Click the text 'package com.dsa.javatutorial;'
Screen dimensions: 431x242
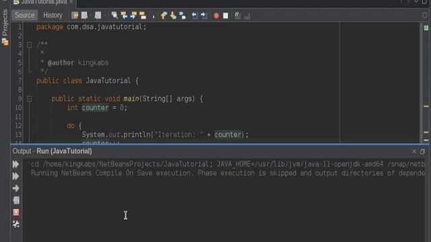coord(92,27)
